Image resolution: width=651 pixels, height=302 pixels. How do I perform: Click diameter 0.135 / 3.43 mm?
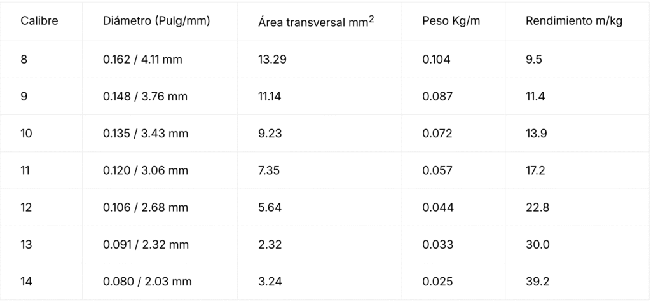click(x=146, y=134)
